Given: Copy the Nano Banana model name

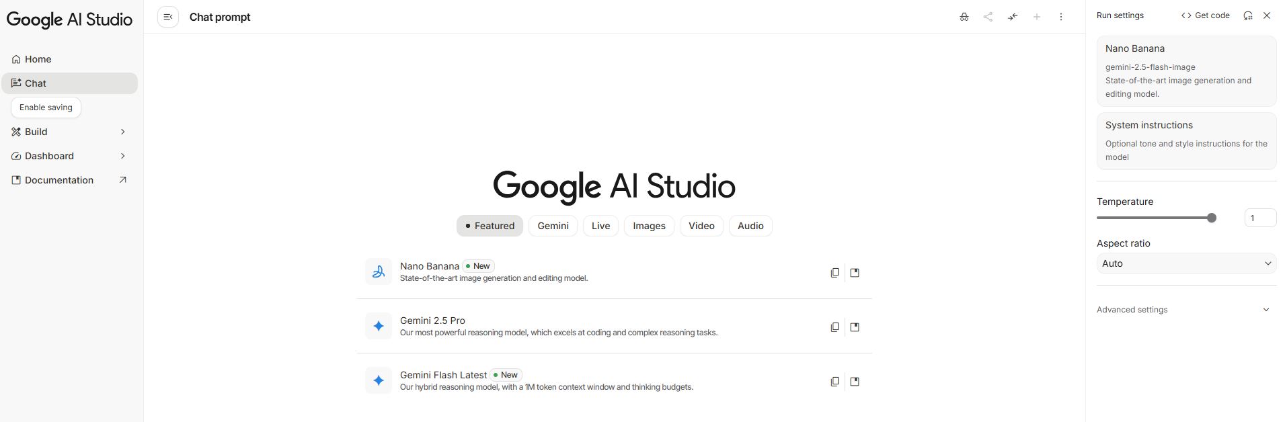Looking at the screenshot, I should pos(834,273).
